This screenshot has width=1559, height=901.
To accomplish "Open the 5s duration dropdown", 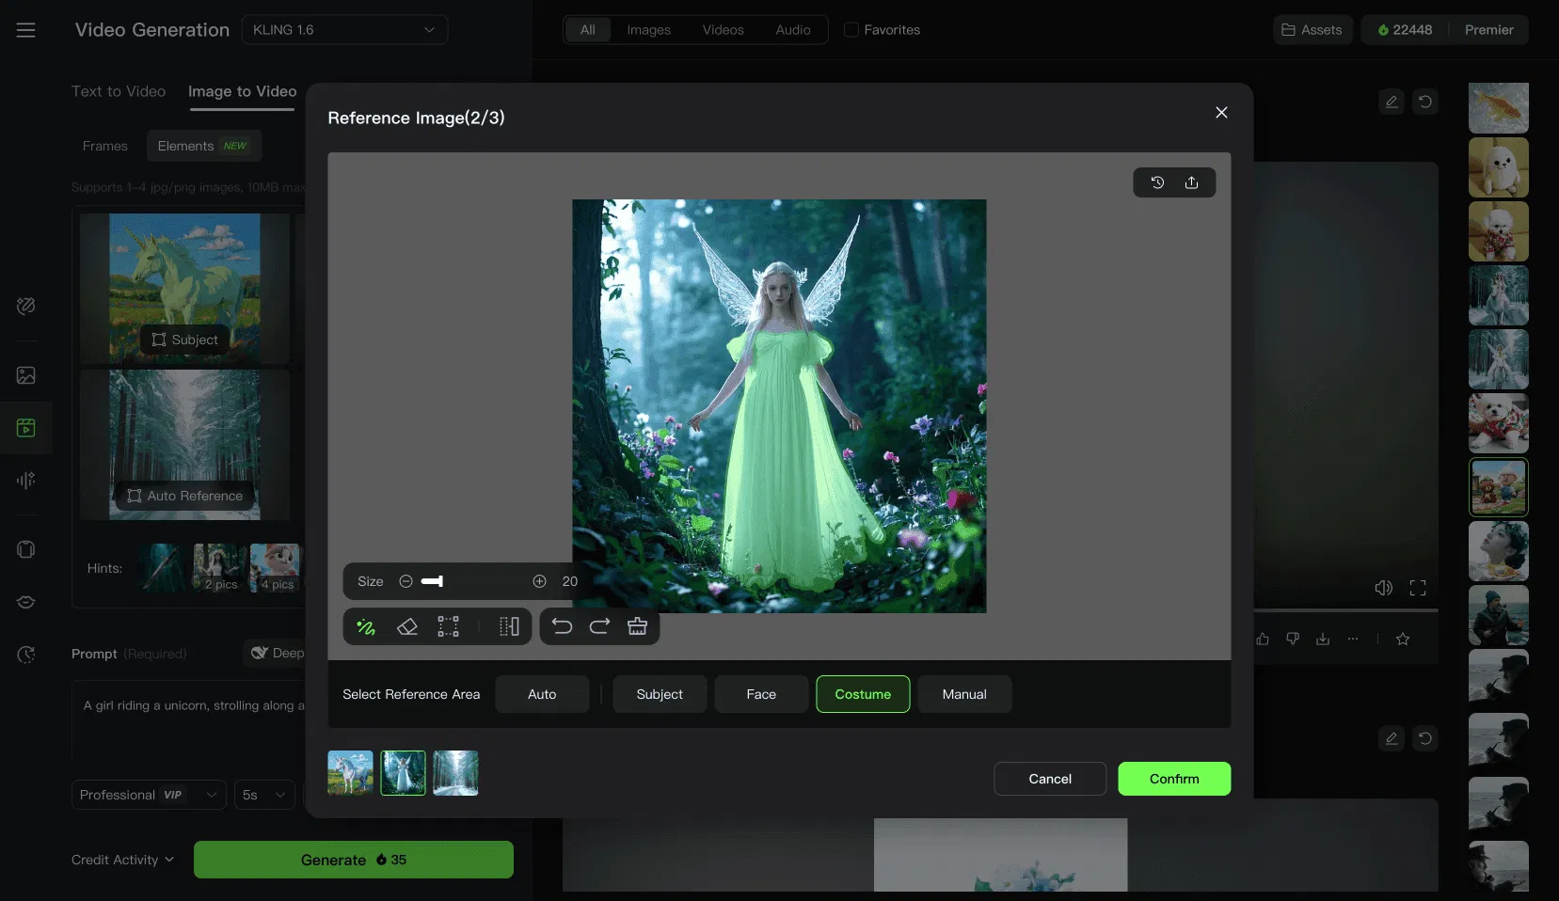I will click(263, 795).
